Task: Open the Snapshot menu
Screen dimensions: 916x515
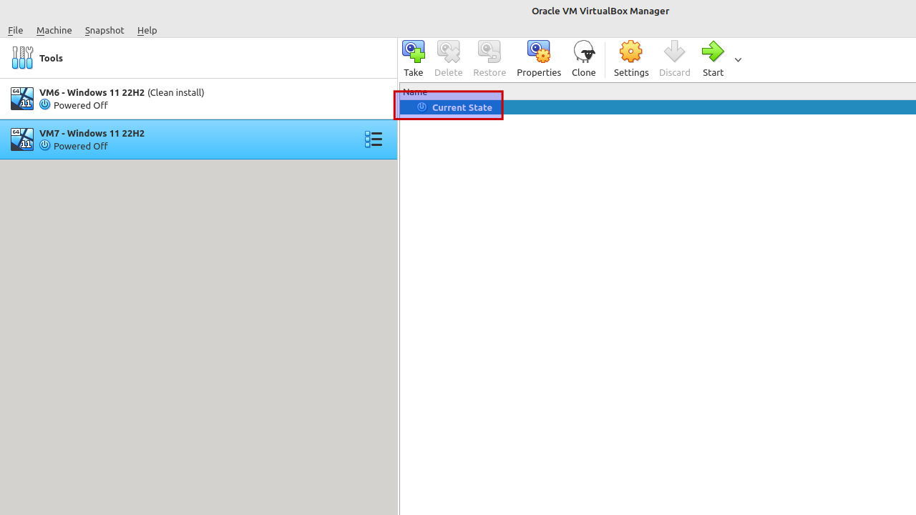Action: (x=104, y=30)
